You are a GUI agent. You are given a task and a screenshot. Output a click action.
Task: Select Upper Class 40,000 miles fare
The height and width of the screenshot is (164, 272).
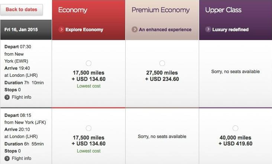(235, 128)
